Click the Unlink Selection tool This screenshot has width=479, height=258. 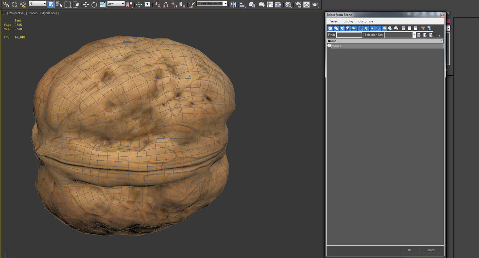pos(15,5)
